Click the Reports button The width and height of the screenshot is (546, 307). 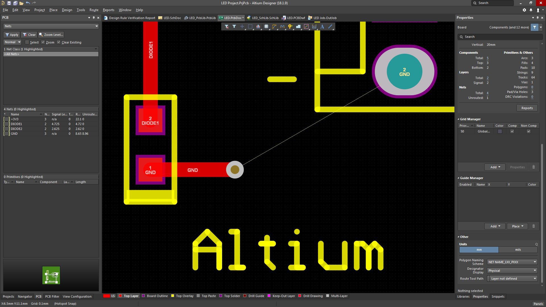tap(527, 108)
